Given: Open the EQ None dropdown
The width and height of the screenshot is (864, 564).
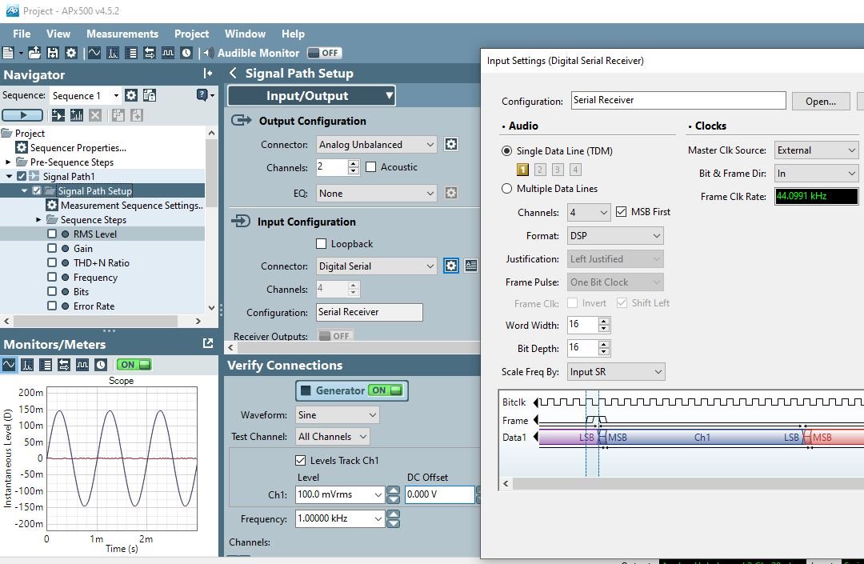Looking at the screenshot, I should (x=376, y=194).
